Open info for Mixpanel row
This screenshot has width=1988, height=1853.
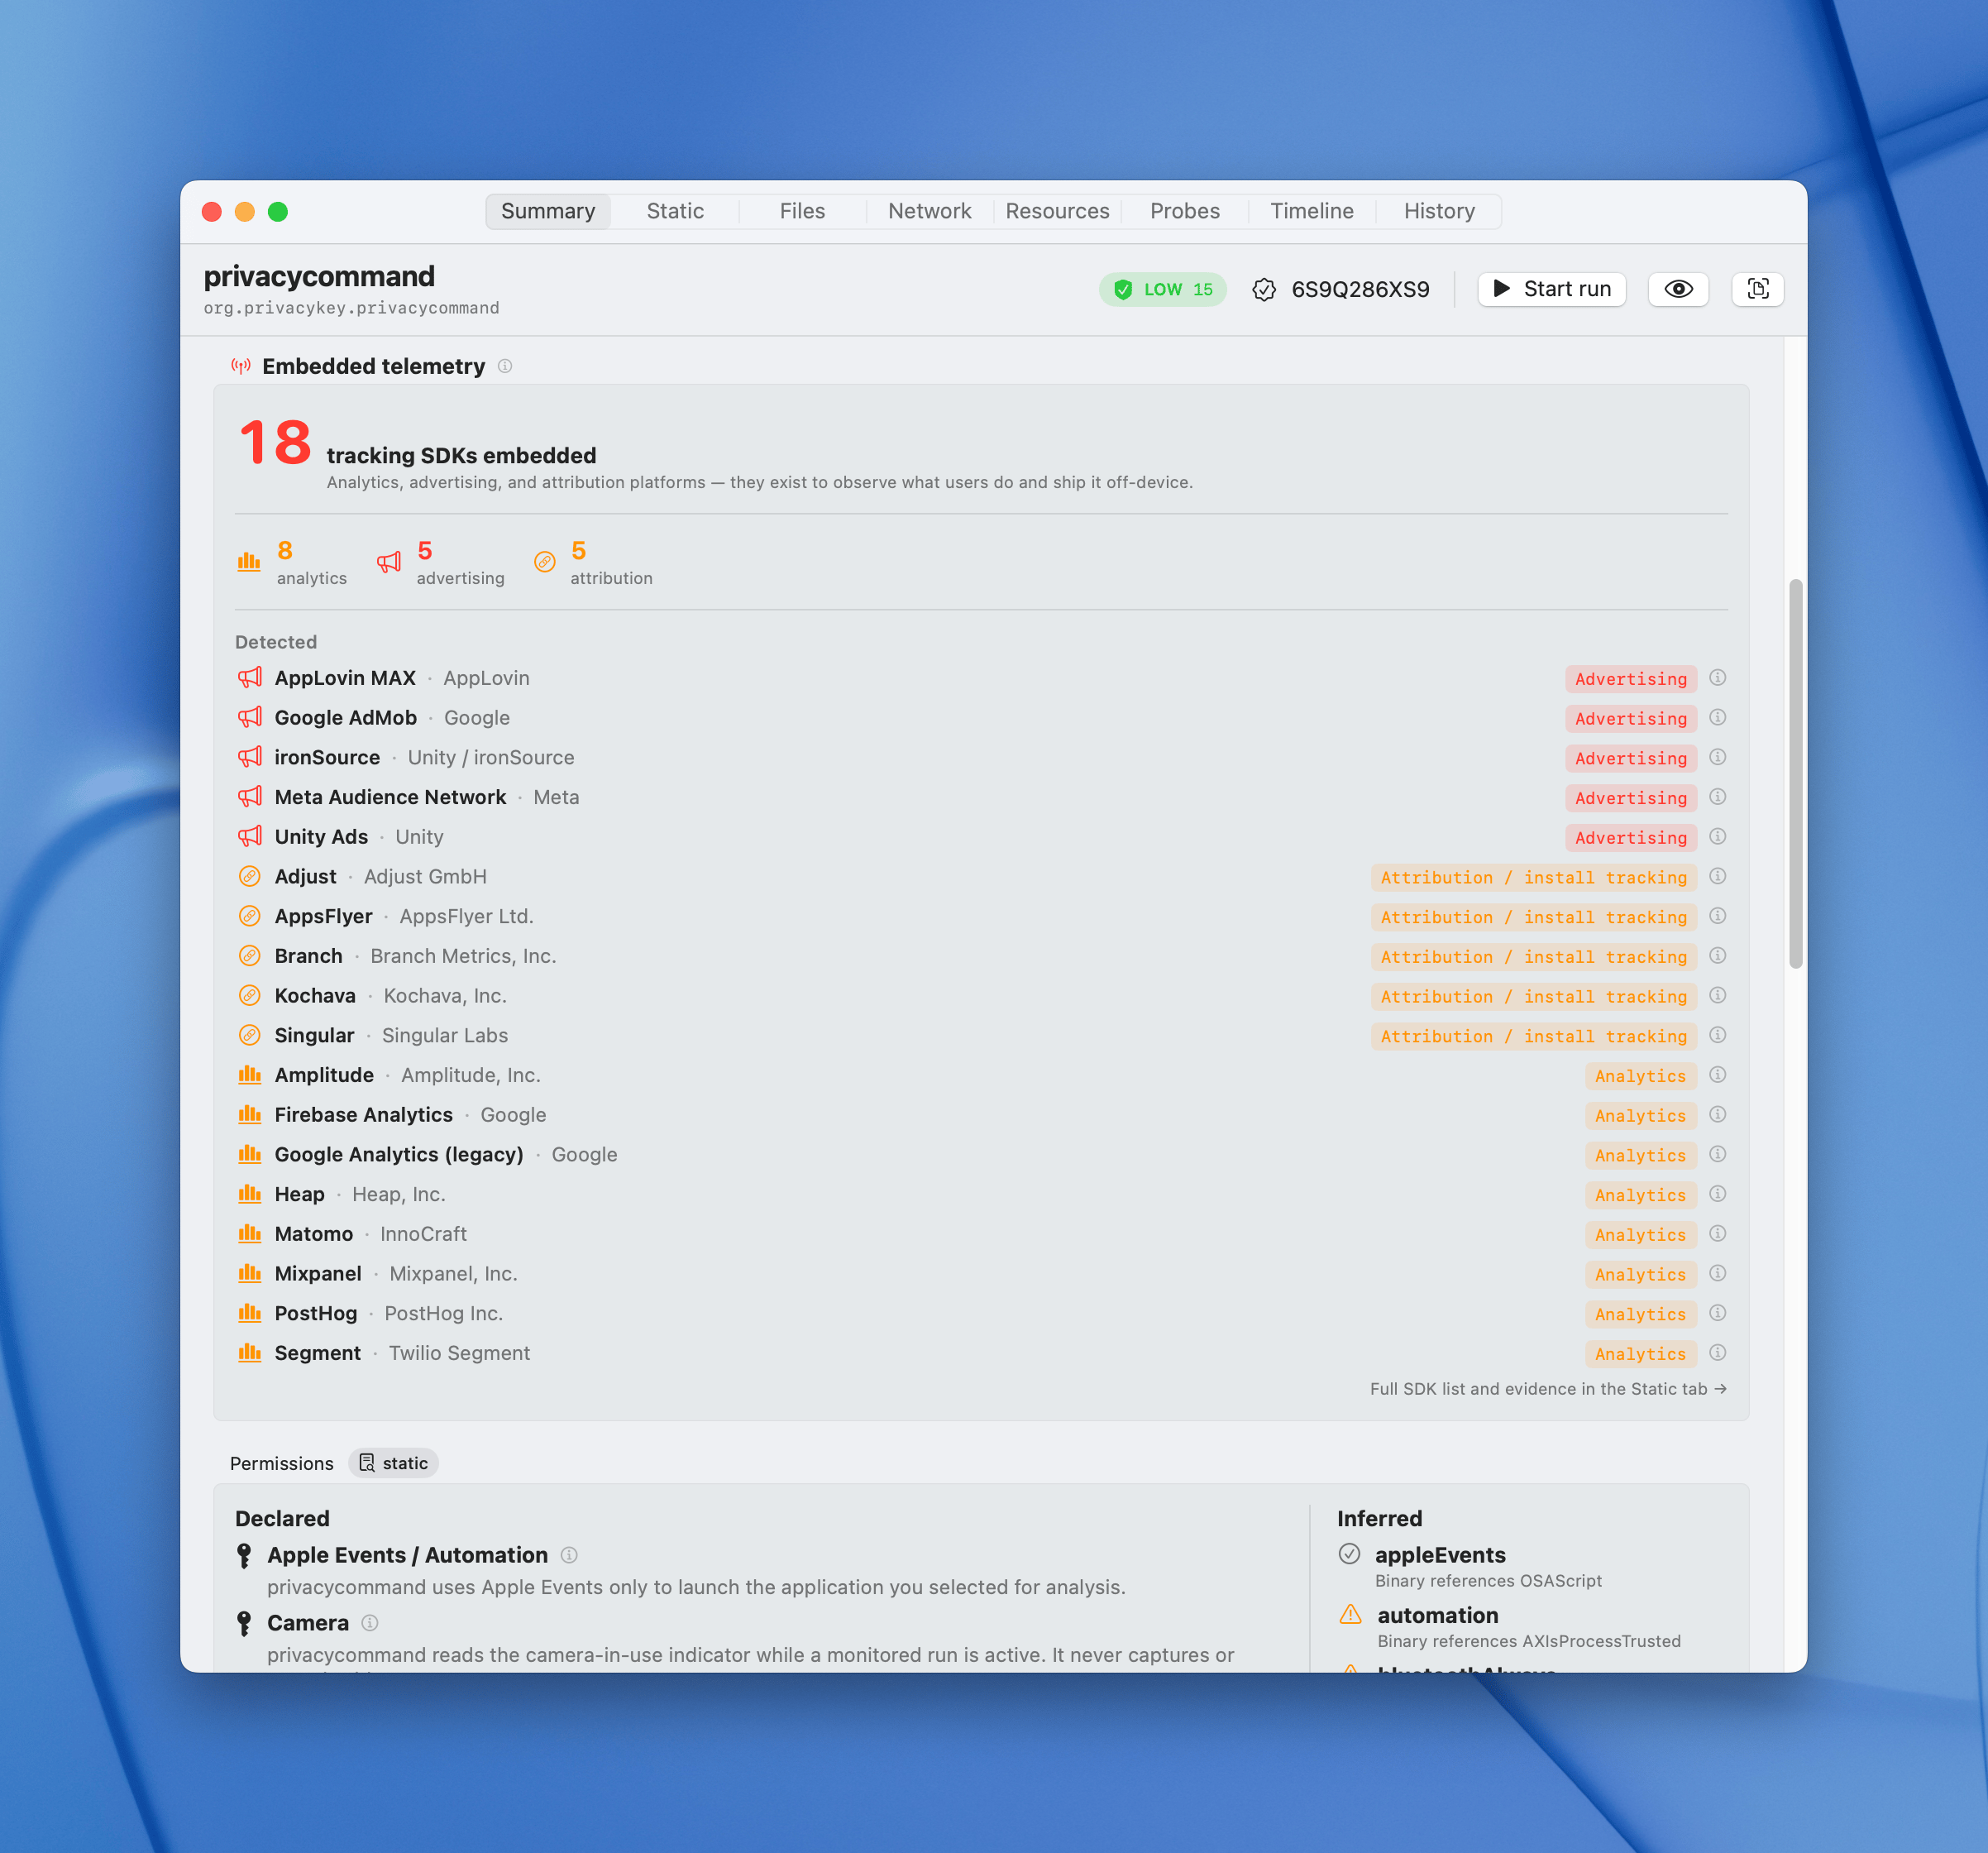(x=1717, y=1274)
